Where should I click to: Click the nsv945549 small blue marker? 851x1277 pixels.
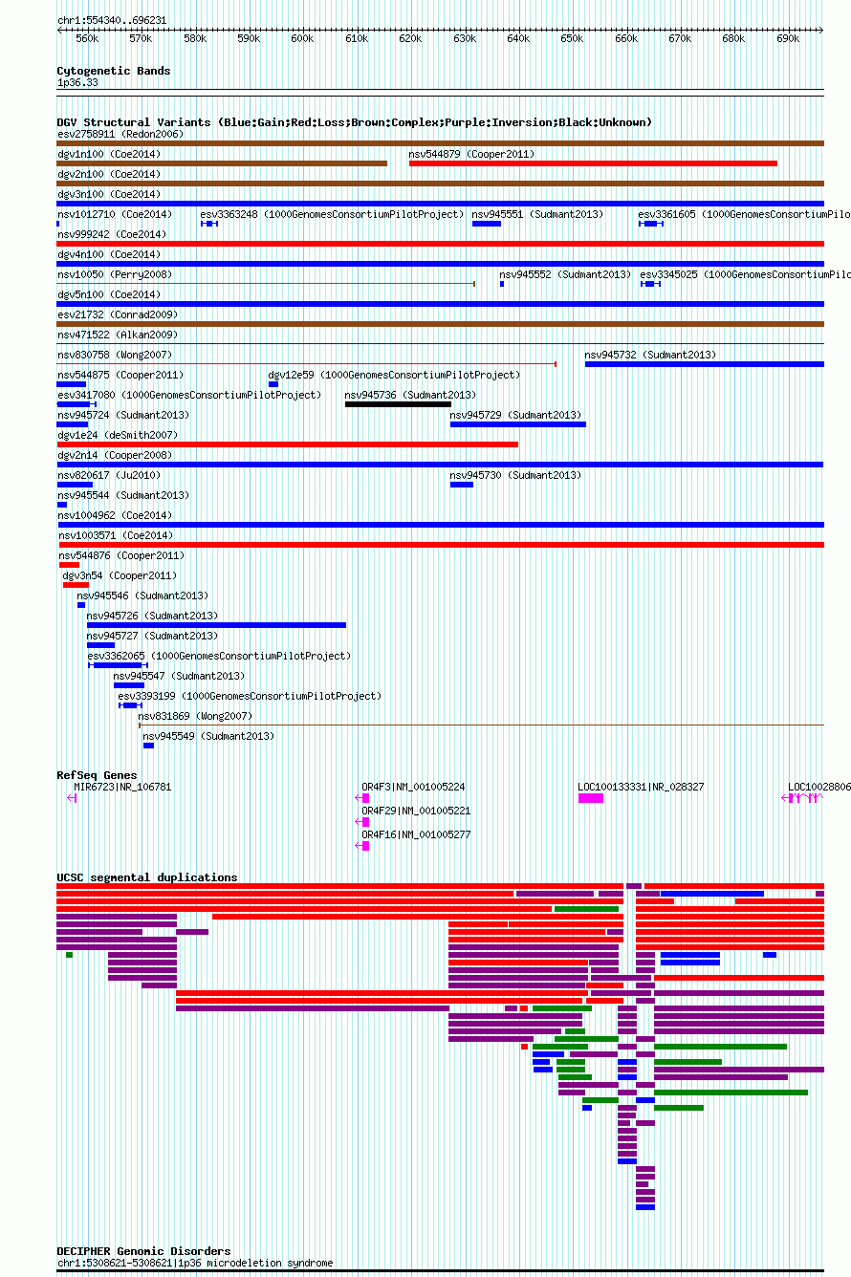tap(148, 746)
